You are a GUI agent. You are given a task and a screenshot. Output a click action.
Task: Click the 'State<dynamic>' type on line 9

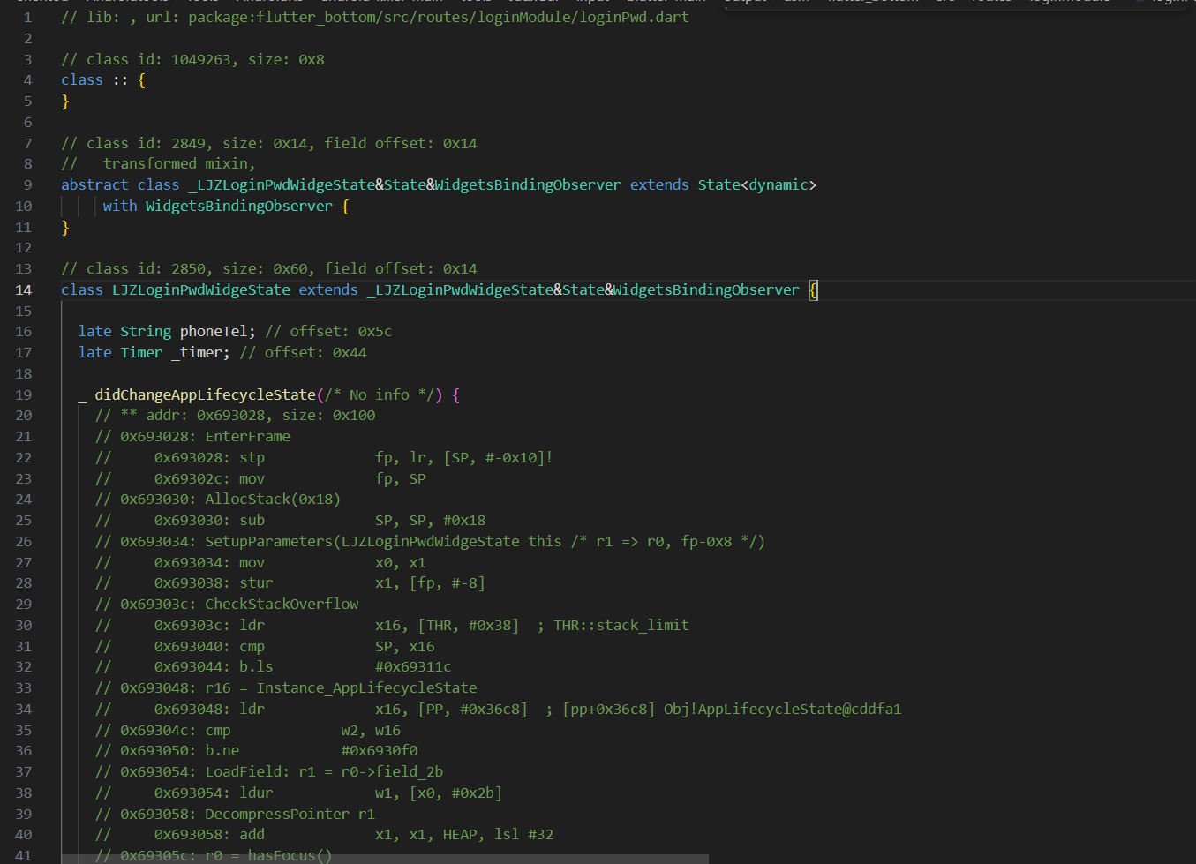(757, 184)
